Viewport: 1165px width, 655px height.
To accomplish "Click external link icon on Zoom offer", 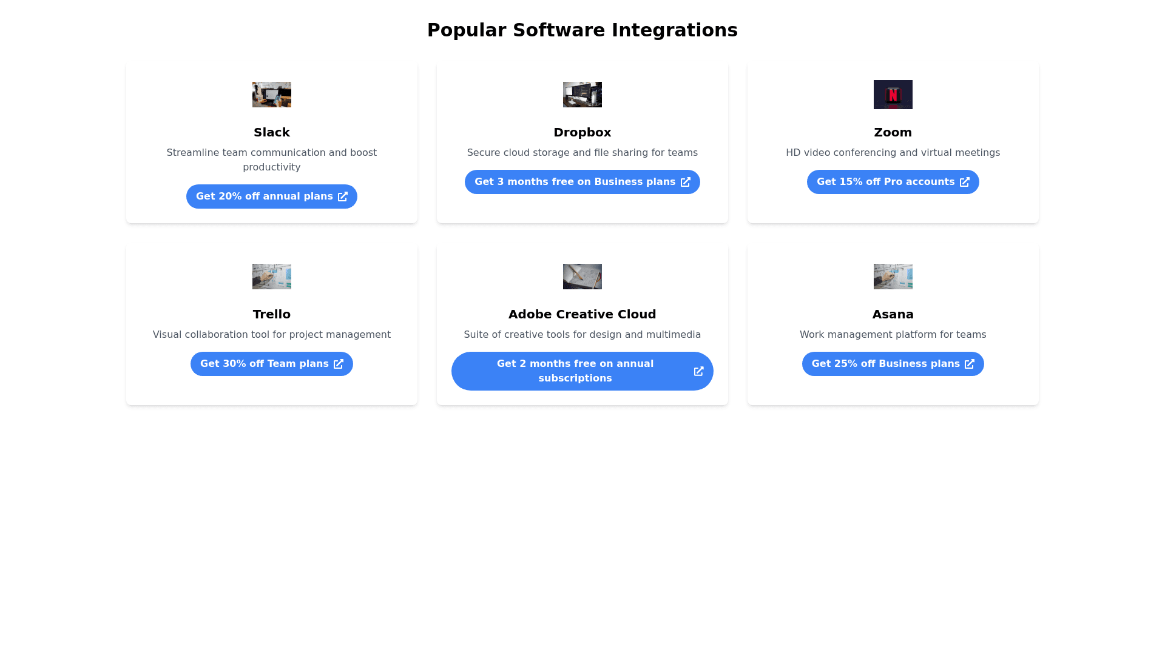I will coord(965,182).
